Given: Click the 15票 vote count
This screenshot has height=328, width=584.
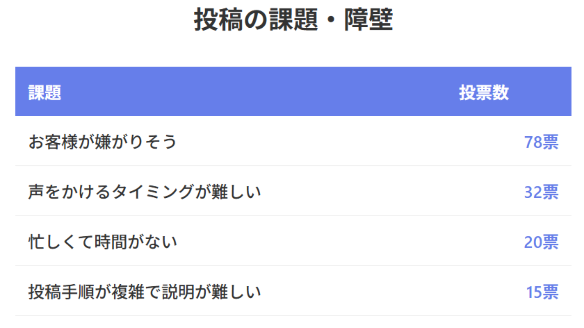Looking at the screenshot, I should point(542,292).
